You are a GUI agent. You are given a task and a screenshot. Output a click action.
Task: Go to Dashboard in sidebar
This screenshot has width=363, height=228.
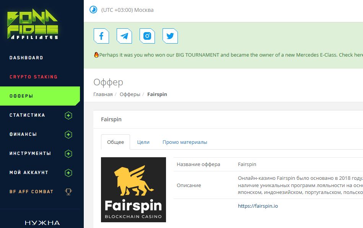pyautogui.click(x=26, y=58)
